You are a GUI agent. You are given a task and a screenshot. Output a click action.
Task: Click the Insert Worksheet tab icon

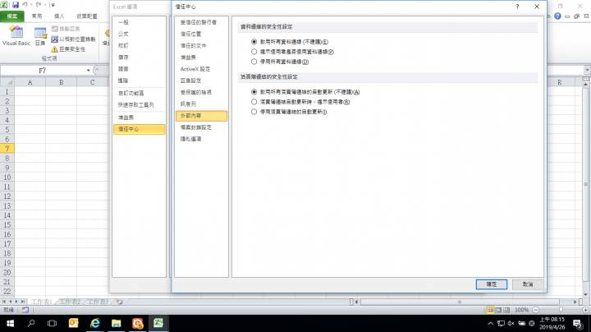click(x=120, y=302)
